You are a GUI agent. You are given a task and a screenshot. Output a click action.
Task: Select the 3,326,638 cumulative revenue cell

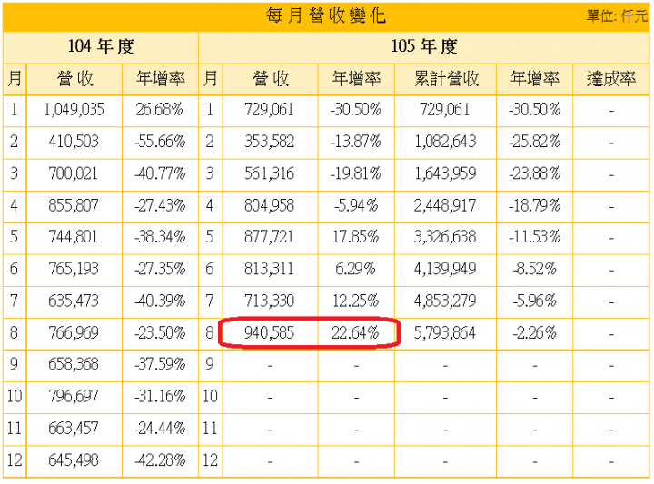446,237
